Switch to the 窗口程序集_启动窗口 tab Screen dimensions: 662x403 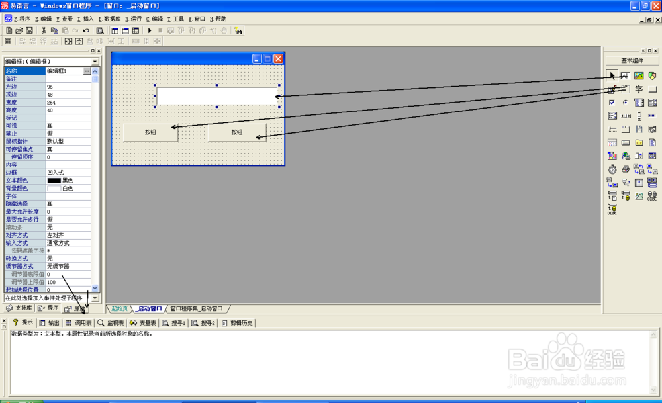(x=197, y=309)
